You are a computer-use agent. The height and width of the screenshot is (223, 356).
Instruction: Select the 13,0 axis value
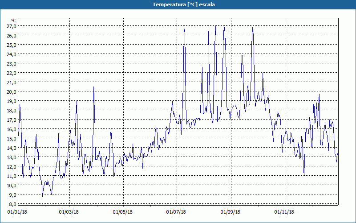click(x=12, y=157)
